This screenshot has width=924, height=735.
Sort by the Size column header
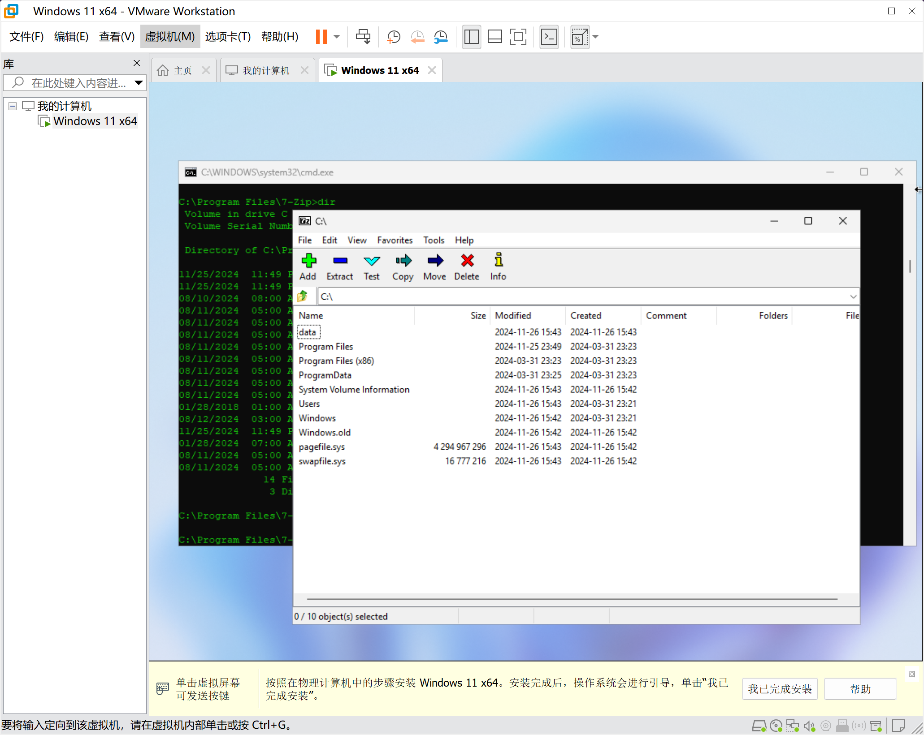point(452,315)
